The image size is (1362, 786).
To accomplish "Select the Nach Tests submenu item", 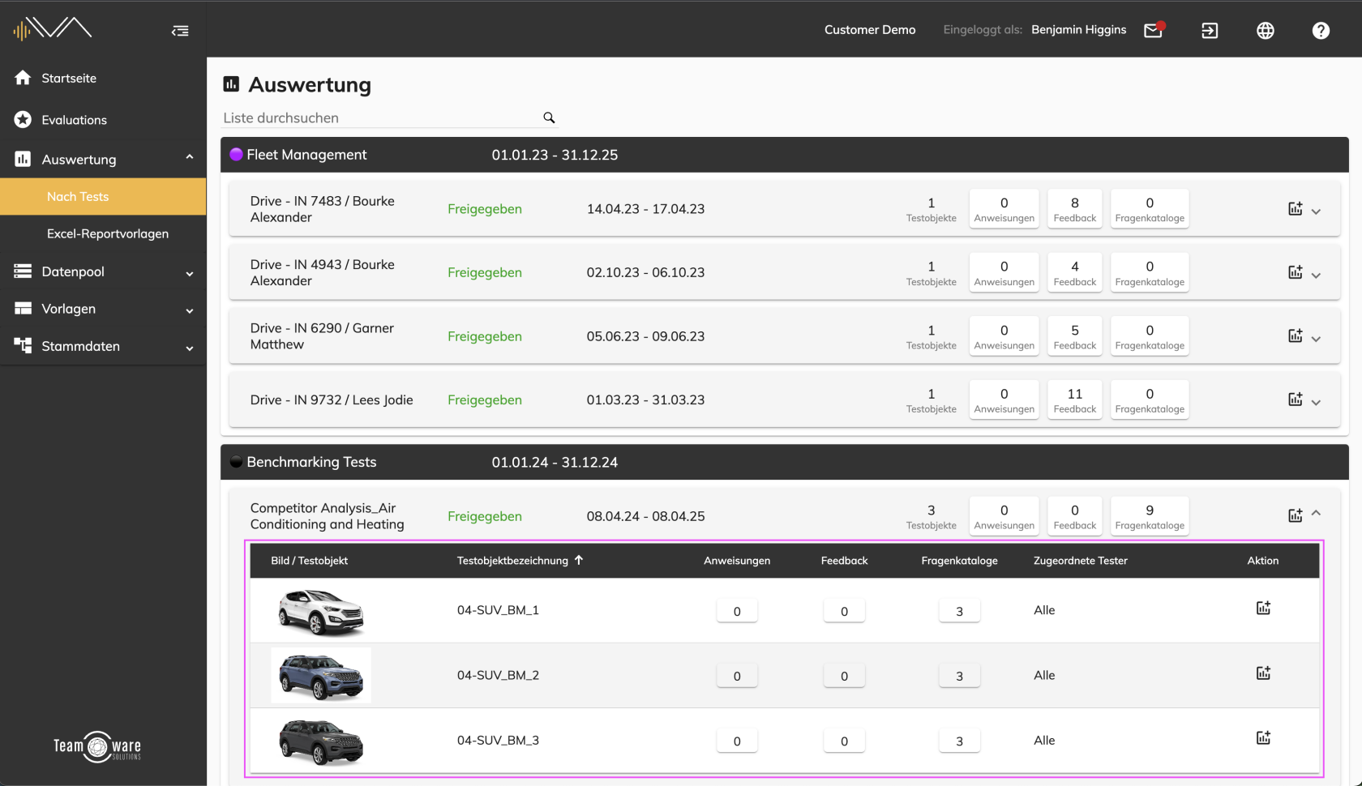I will [103, 197].
